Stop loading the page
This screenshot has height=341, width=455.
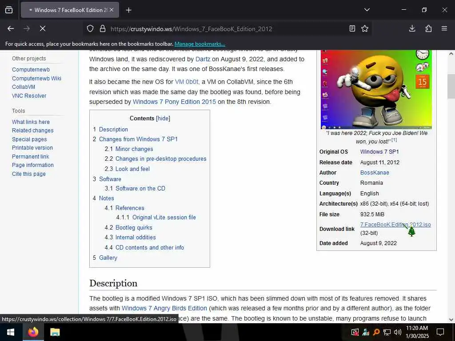42,28
